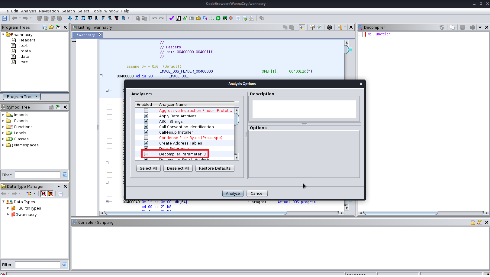
Task: Click the analyzers list vertical scrollbar thumb
Action: pyautogui.click(x=237, y=119)
